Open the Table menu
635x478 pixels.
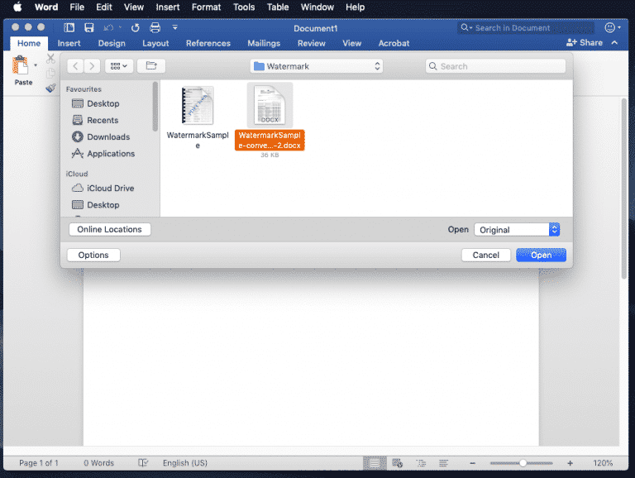click(278, 7)
